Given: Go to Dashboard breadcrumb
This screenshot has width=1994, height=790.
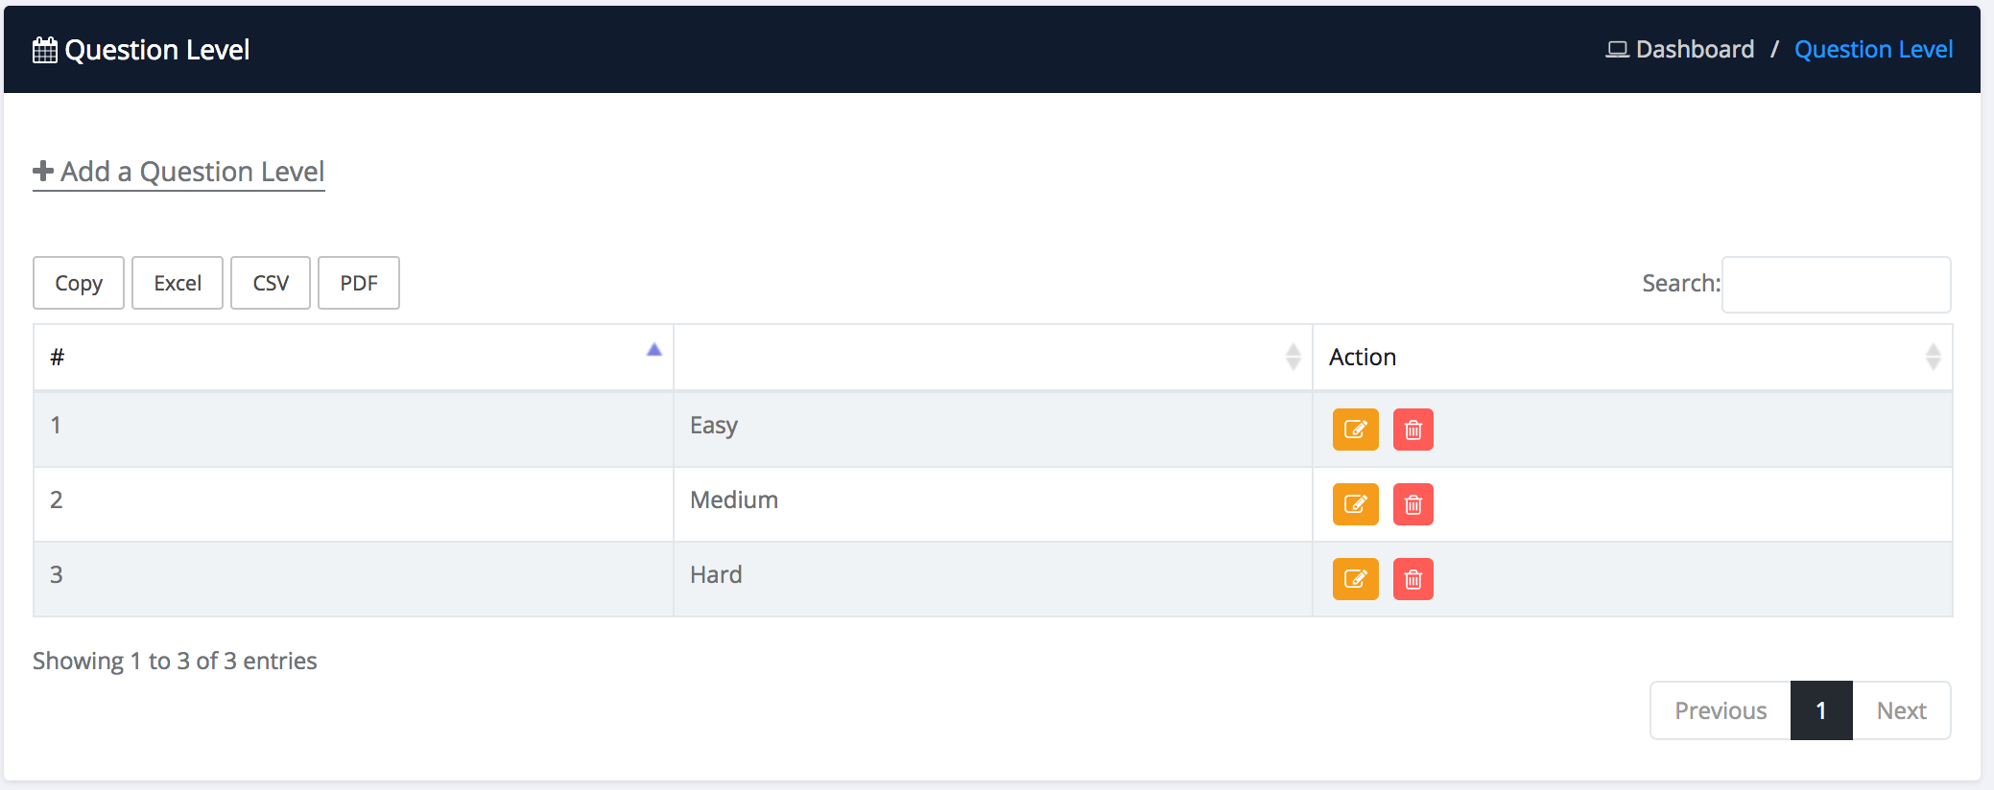Looking at the screenshot, I should pyautogui.click(x=1694, y=50).
